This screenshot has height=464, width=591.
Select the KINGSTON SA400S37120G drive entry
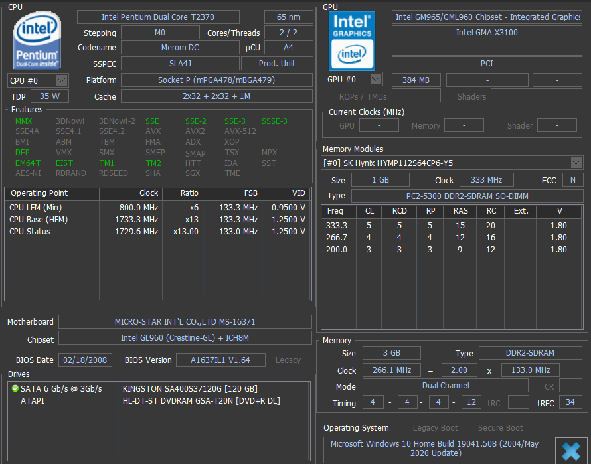point(190,388)
